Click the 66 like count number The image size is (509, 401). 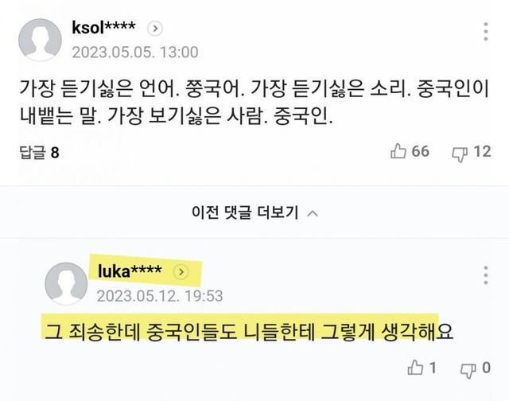pyautogui.click(x=420, y=151)
